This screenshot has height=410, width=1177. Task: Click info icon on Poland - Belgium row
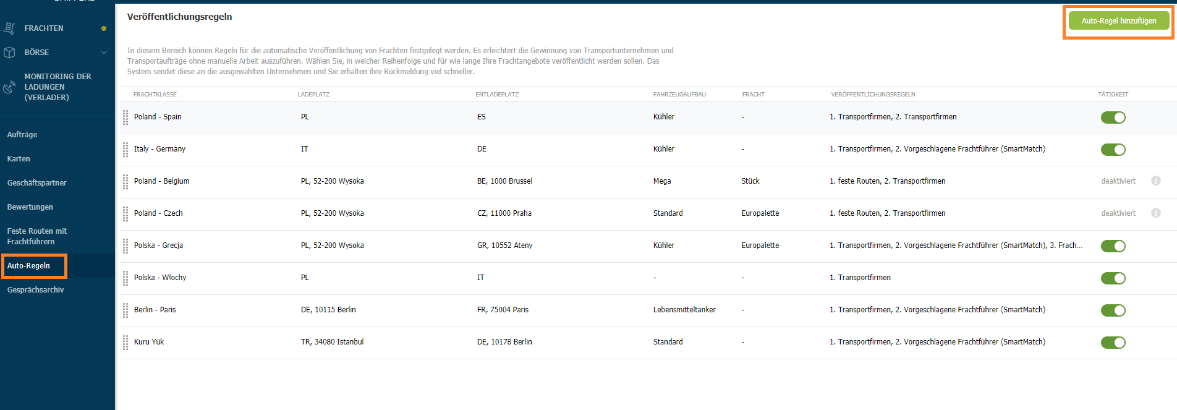click(x=1155, y=181)
